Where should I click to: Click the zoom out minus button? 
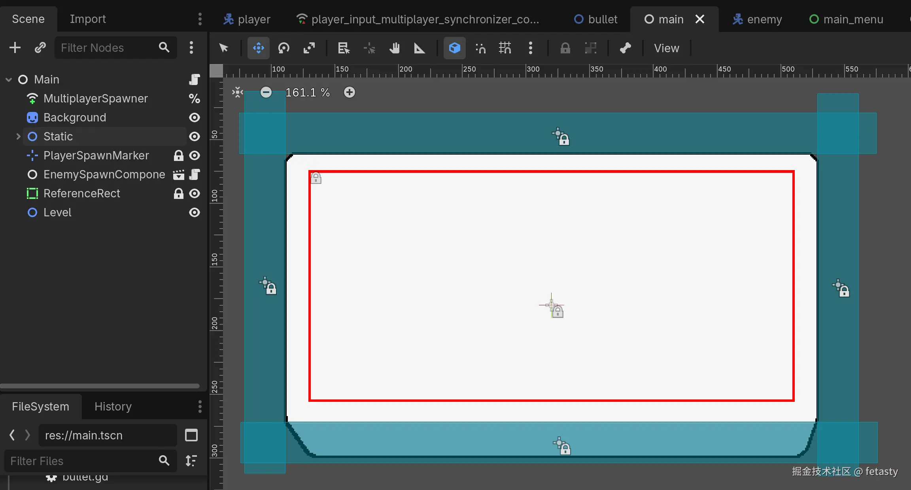point(266,93)
